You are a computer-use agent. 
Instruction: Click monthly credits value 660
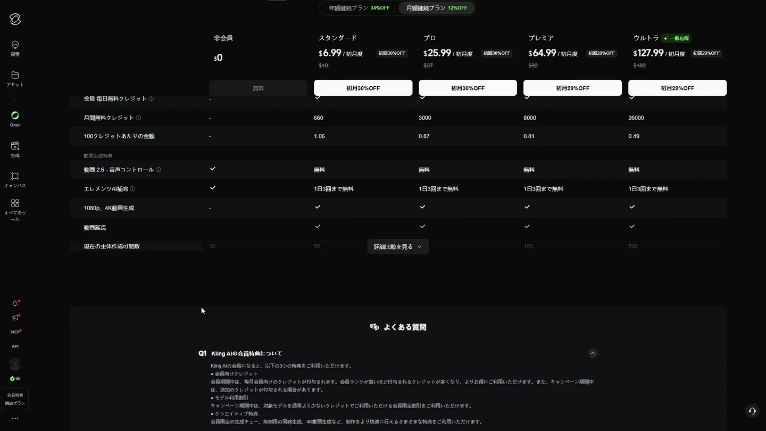coord(319,118)
